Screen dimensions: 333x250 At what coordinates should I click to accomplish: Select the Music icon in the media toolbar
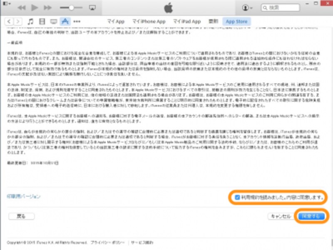(x=30, y=20)
